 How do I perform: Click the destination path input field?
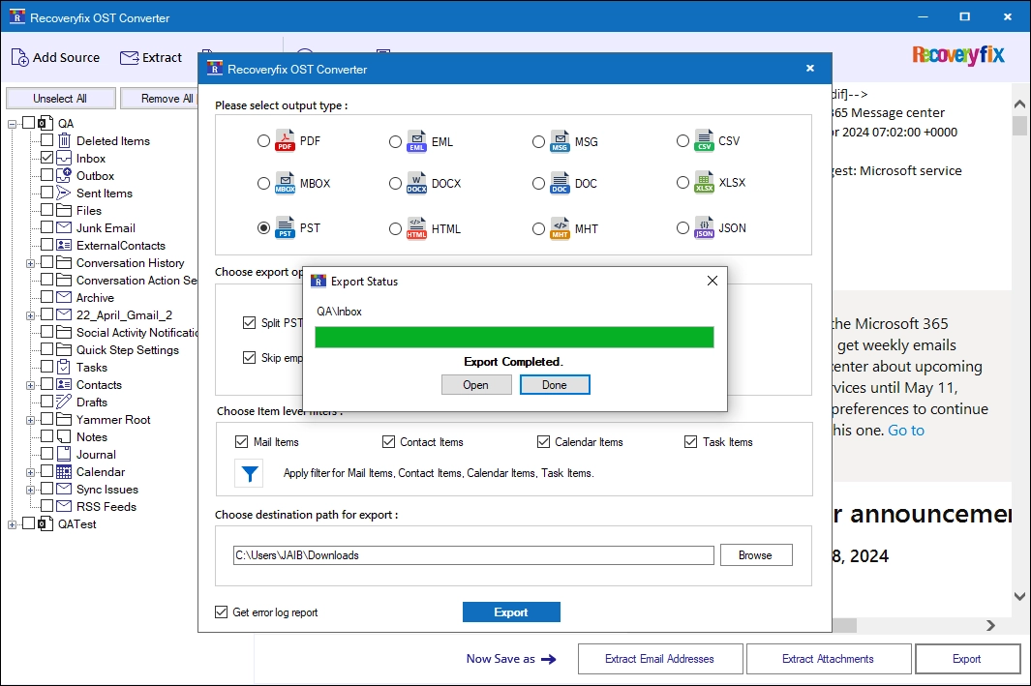coord(473,555)
